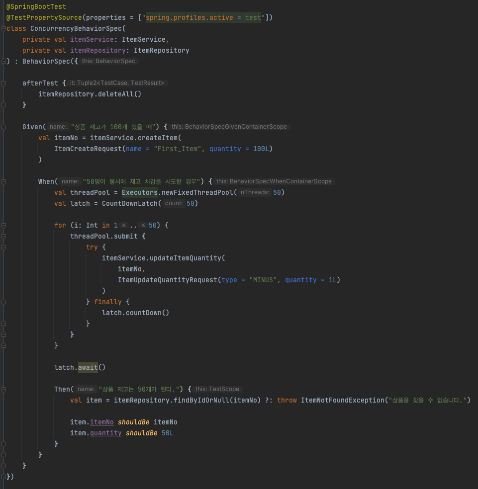Click the "MINUS" string literal
The image size is (478, 489).
point(263,280)
